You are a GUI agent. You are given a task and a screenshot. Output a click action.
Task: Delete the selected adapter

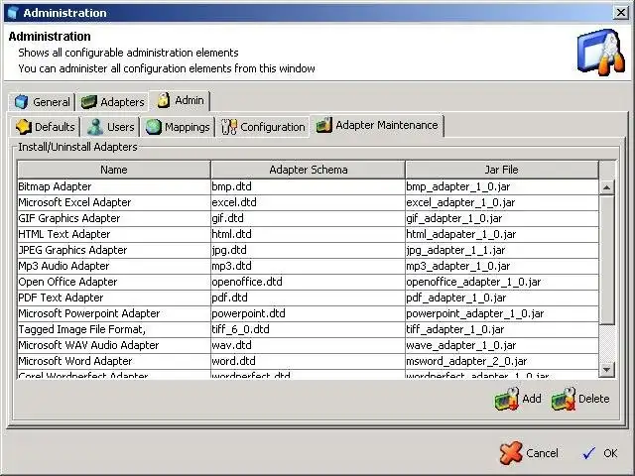(x=580, y=399)
